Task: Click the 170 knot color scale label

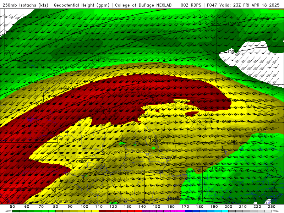Action: click(185, 207)
